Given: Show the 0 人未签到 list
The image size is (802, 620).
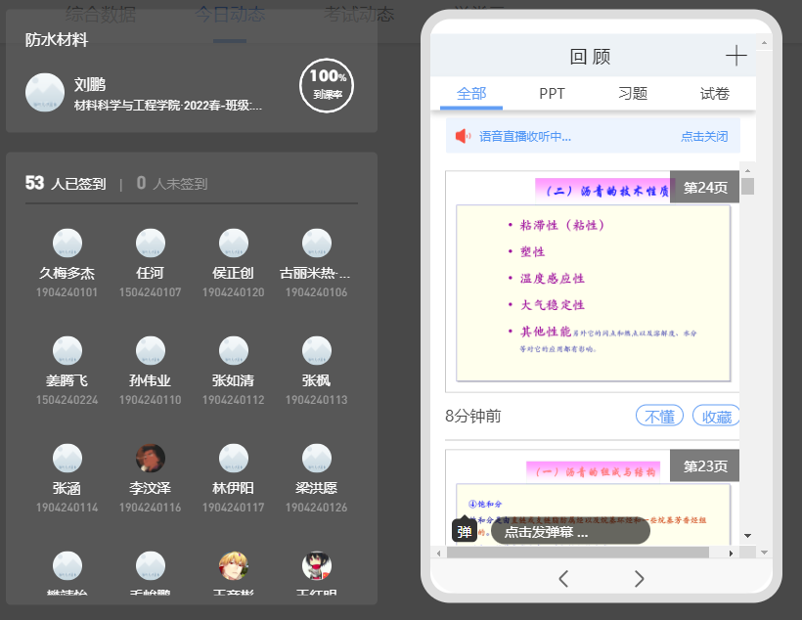Looking at the screenshot, I should pos(172,184).
